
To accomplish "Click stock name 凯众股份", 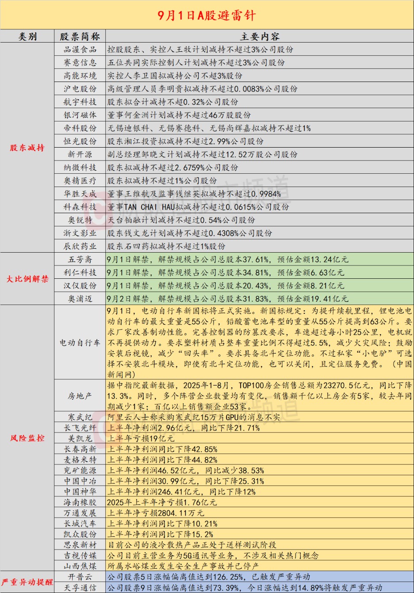I will tap(80, 534).
